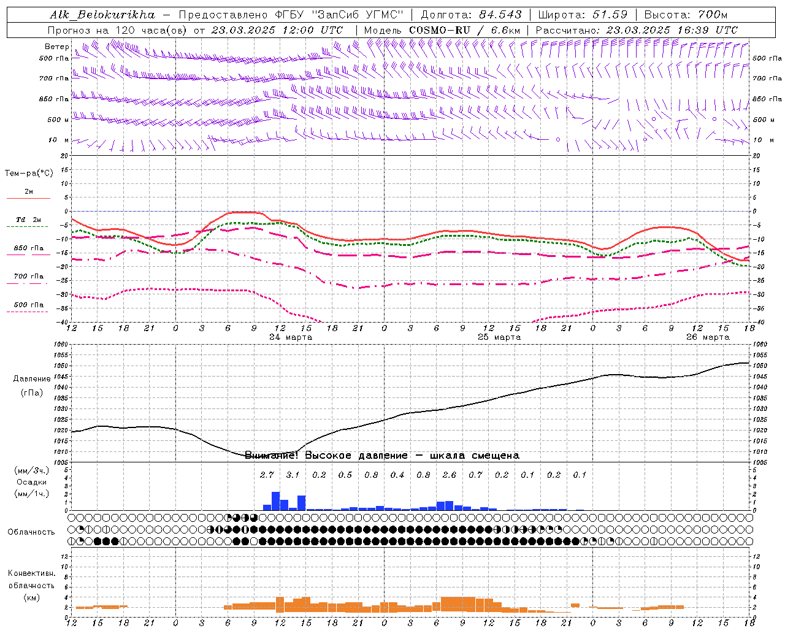Click the Широта: 51.59 value
Viewport: 785px width, 628px height.
click(583, 15)
